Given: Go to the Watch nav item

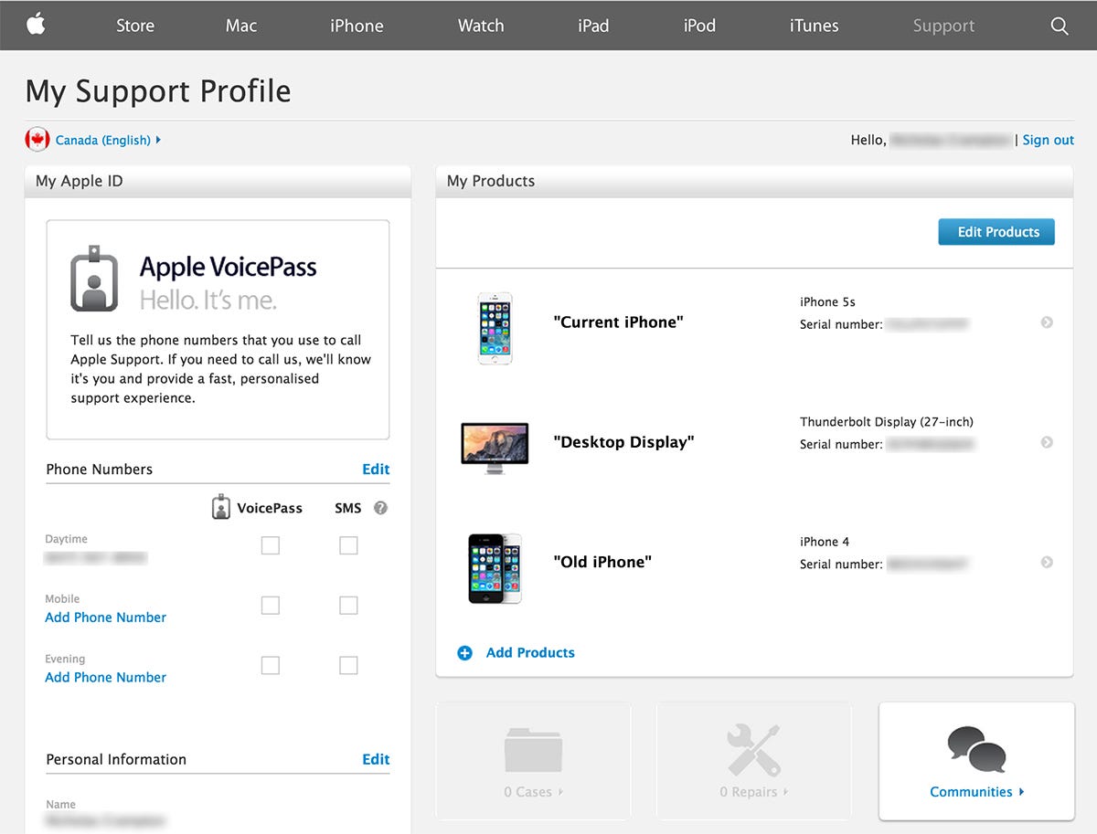Looking at the screenshot, I should 481,26.
